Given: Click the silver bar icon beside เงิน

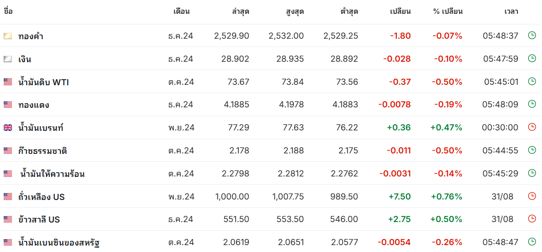Looking at the screenshot, I should (8, 59).
